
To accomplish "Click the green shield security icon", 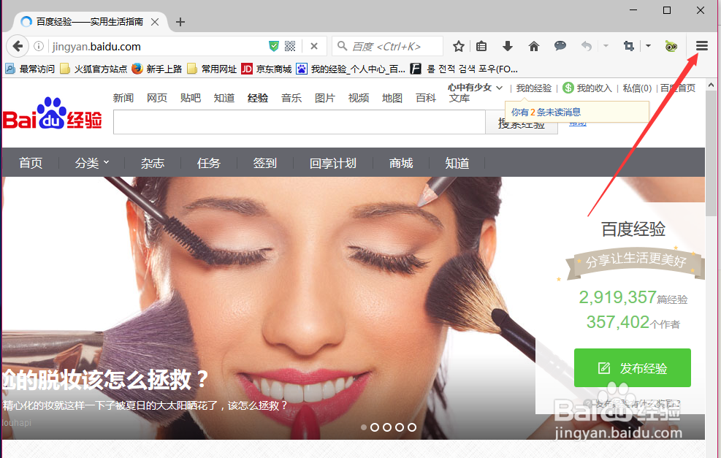I will [274, 46].
